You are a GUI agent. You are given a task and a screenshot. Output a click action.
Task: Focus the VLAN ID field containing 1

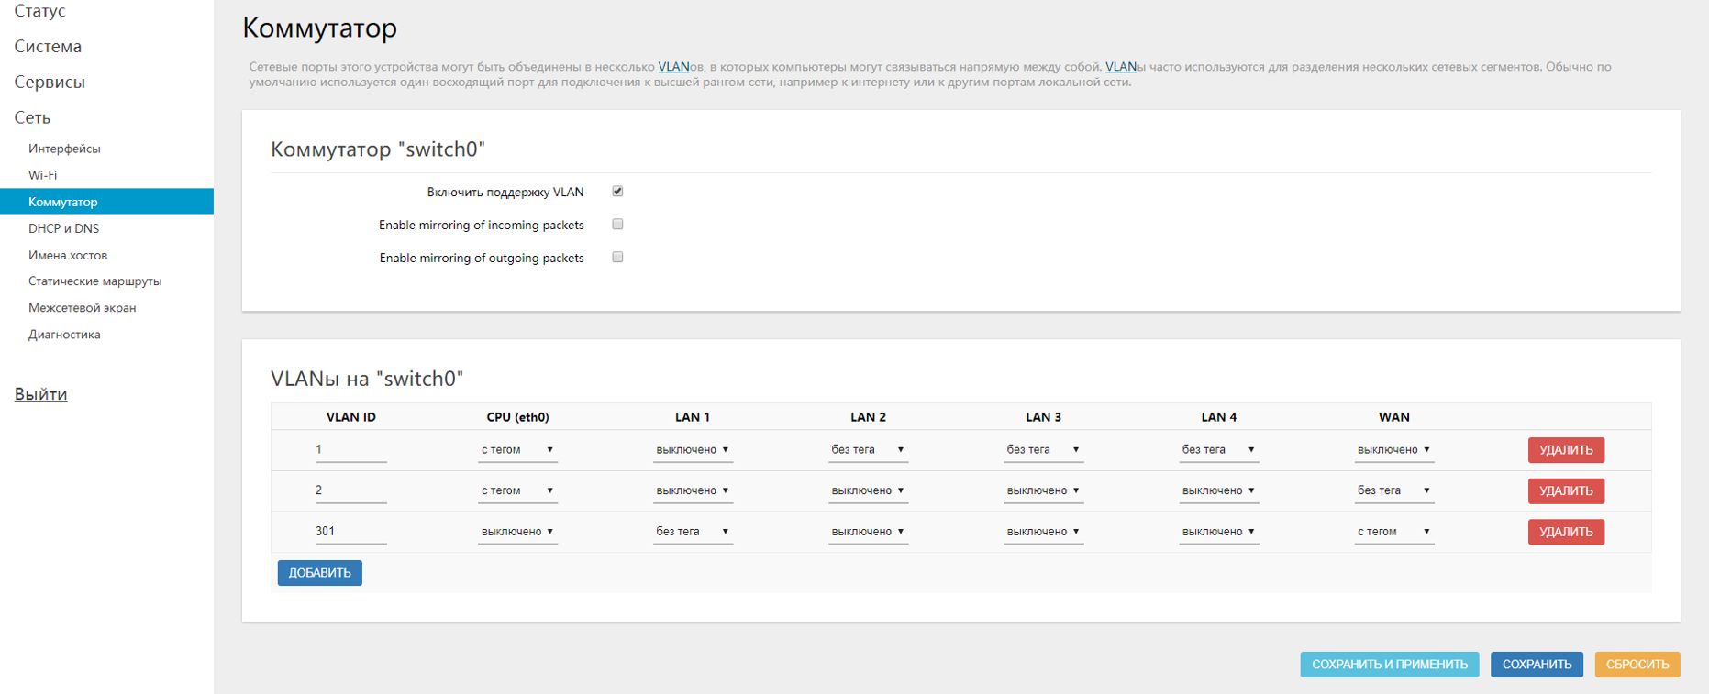click(350, 450)
